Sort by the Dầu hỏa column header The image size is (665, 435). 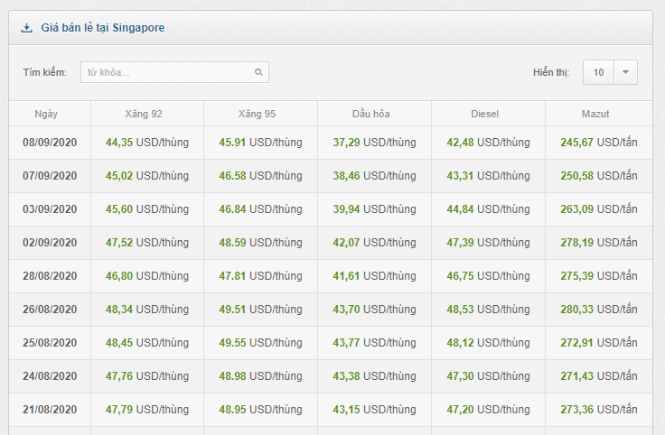(x=370, y=114)
